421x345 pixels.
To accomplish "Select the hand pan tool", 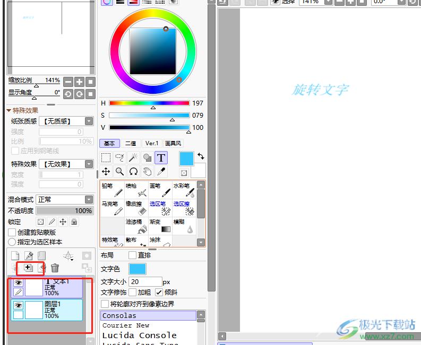I will tap(147, 171).
